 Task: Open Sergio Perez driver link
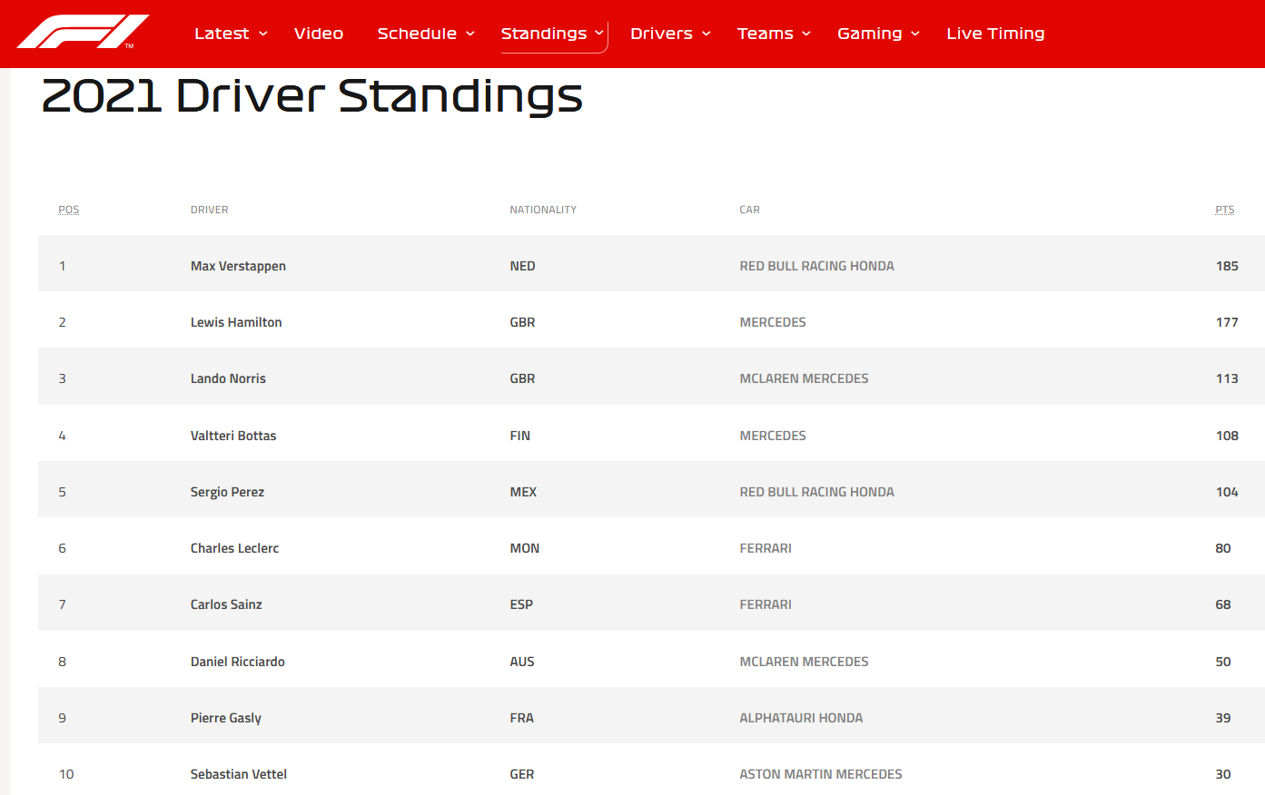pyautogui.click(x=227, y=492)
